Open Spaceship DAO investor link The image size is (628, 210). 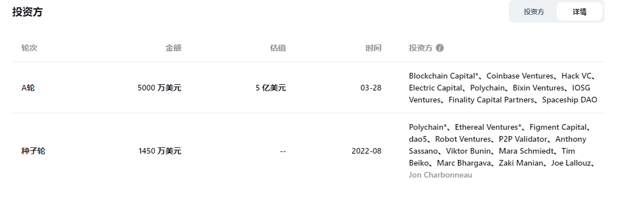point(569,100)
